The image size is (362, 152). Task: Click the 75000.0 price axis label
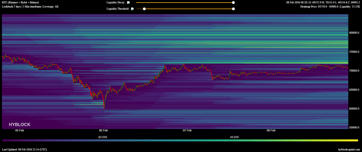pos(354,52)
